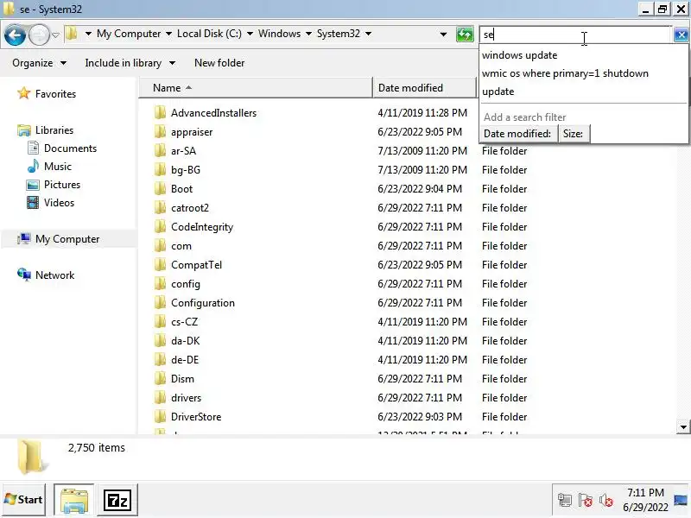691x518 pixels.
Task: Click the Network icon in navigation pane
Action: 24,275
